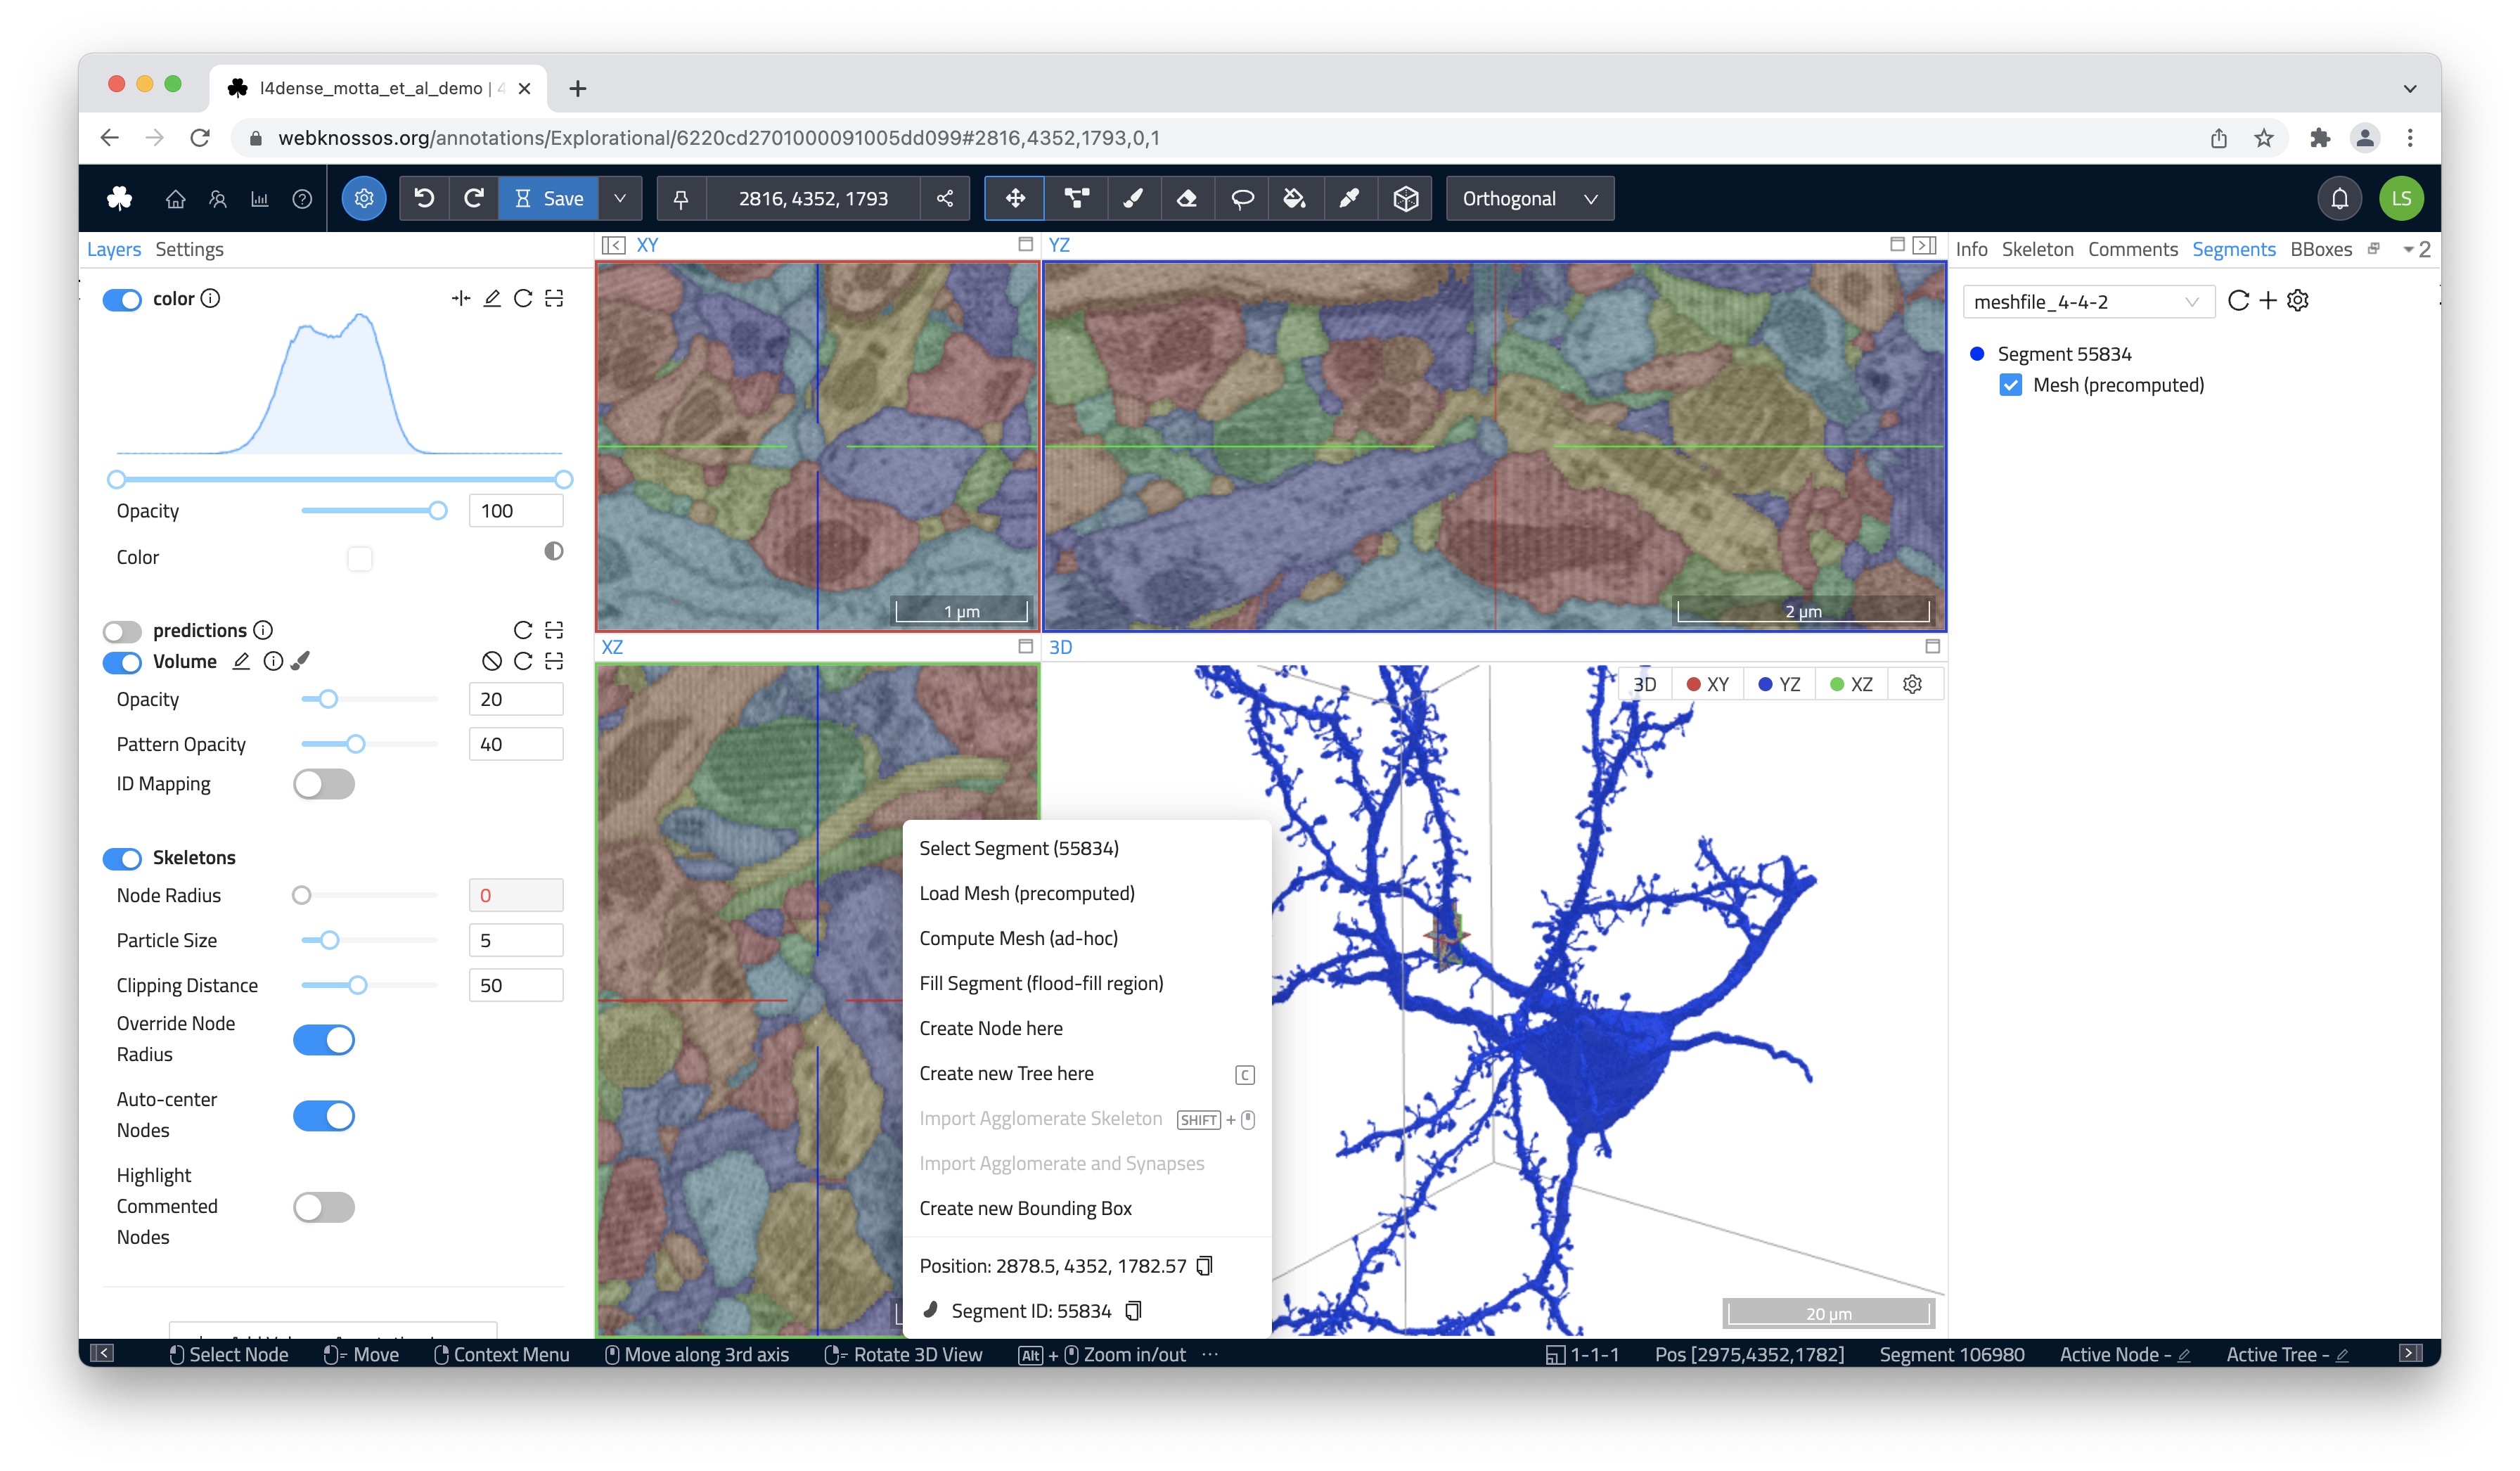The height and width of the screenshot is (1471, 2520).
Task: Enable ID Mapping switch
Action: click(324, 785)
